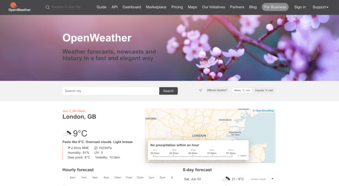Expand Sat, Jun 03 forecast details arrow

(x=273, y=179)
